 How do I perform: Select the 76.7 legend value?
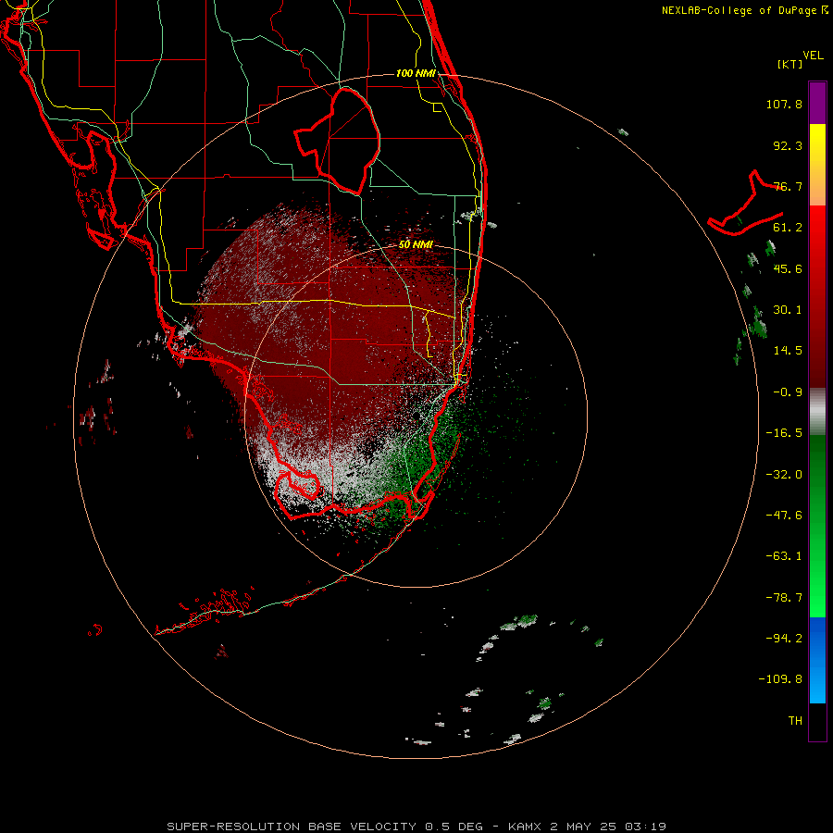pos(788,186)
